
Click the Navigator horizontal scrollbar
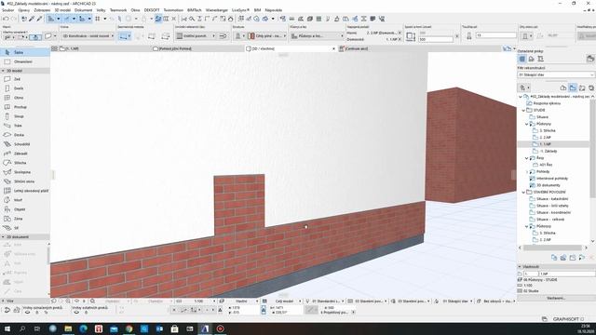(552, 248)
